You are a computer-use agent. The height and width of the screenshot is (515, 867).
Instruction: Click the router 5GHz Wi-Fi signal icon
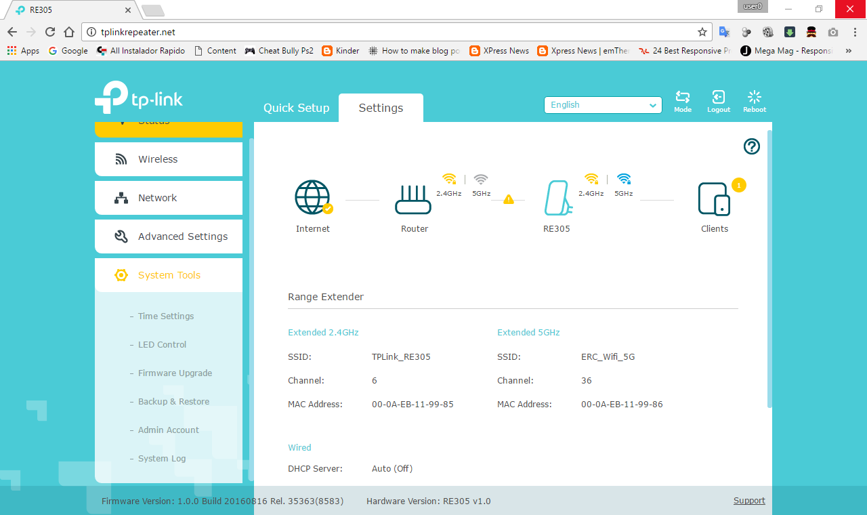[x=481, y=179]
